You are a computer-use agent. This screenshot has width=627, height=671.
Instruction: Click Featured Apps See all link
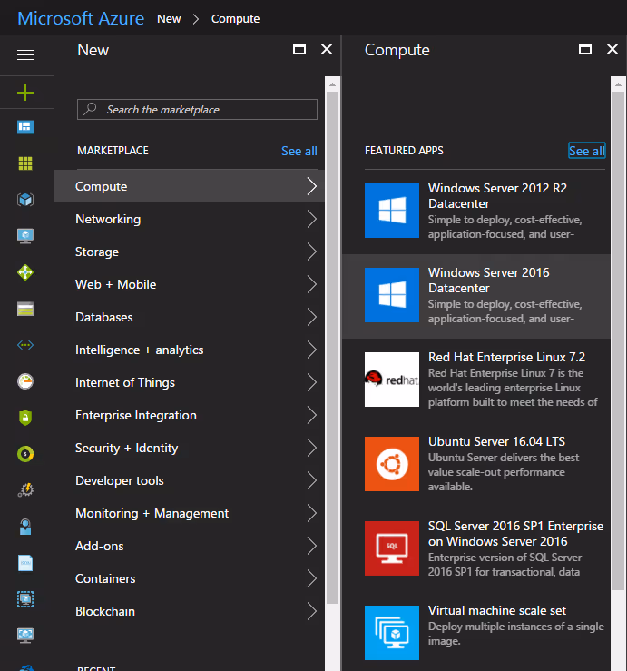(x=587, y=151)
